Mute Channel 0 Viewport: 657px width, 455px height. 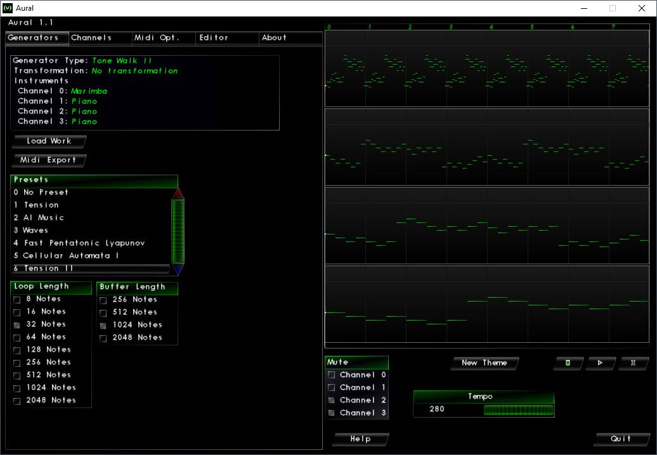click(x=331, y=375)
